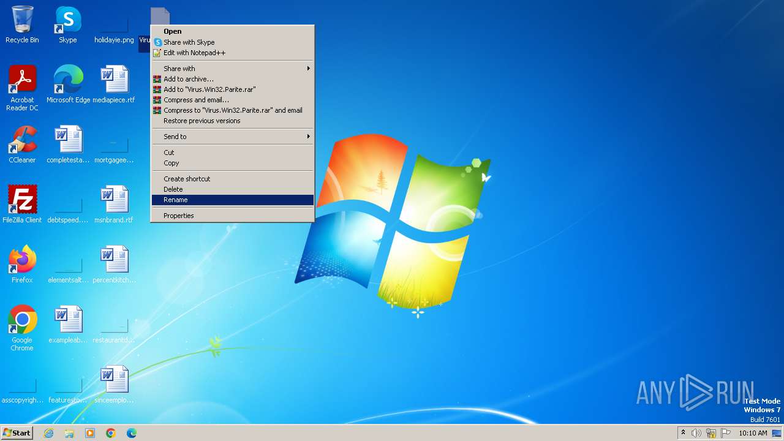Select the completesta... document icon
This screenshot has width=784, height=441.
pos(68,145)
